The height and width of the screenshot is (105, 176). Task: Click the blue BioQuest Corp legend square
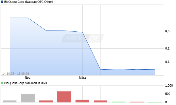point(2,2)
